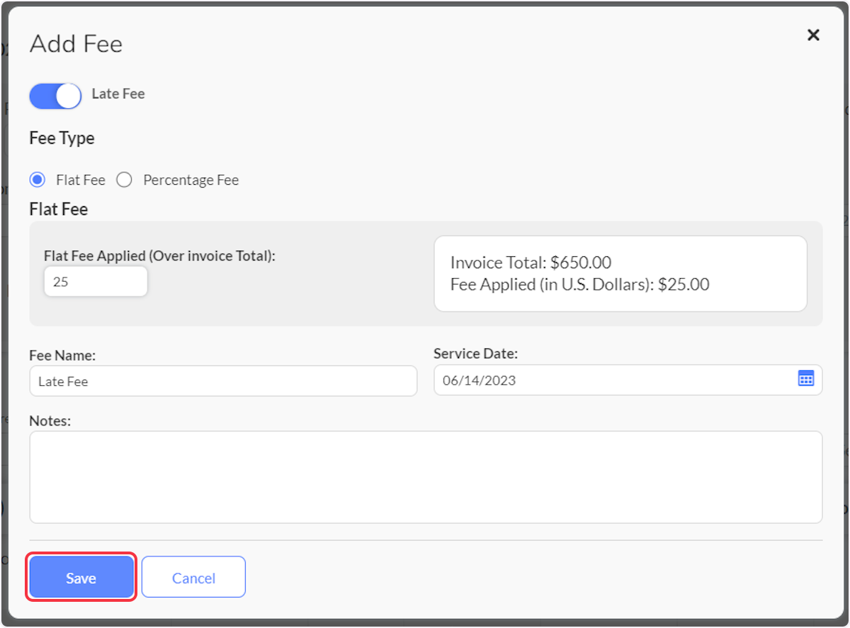The image size is (850, 628).
Task: Click the Notes: label
Action: click(x=50, y=421)
